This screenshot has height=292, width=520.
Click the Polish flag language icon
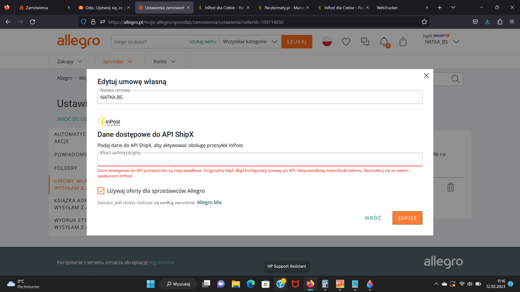pyautogui.click(x=327, y=42)
